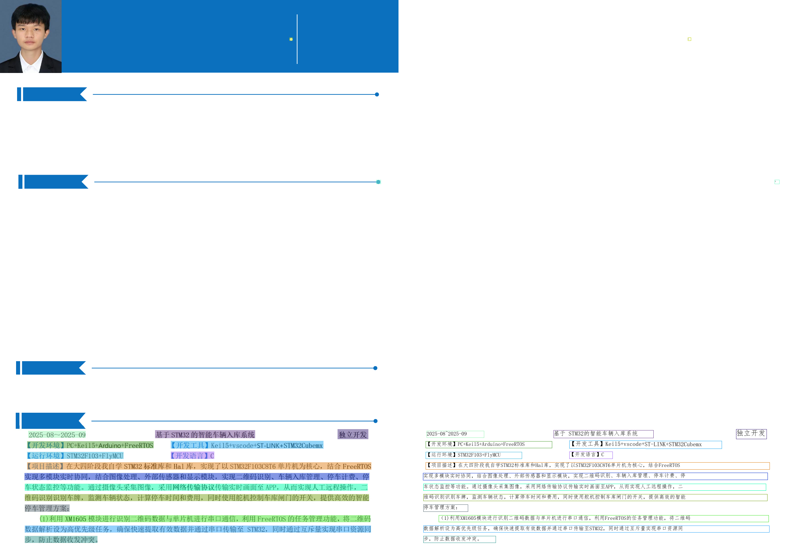This screenshot has width=797, height=558.
Task: Click the small yellow dot in blue header
Action: [x=291, y=39]
